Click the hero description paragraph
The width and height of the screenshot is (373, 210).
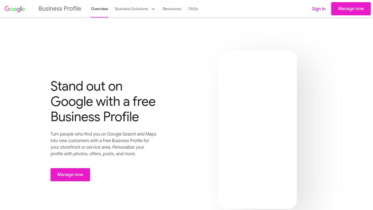pos(103,144)
